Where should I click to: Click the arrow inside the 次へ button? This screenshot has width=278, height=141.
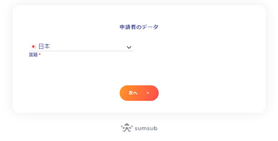148,93
